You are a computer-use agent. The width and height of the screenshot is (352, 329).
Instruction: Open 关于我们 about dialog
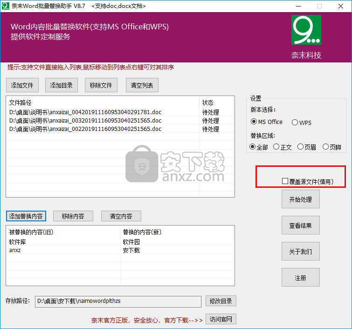pyautogui.click(x=301, y=251)
